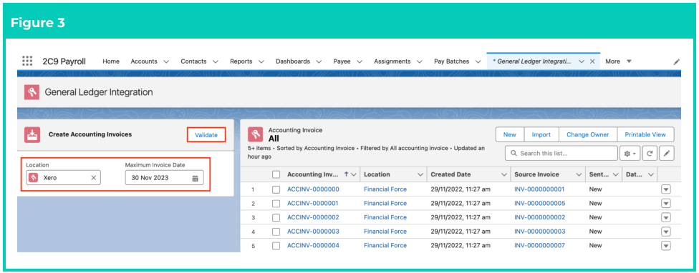Open source invoice INV-0000000007

[x=539, y=245]
